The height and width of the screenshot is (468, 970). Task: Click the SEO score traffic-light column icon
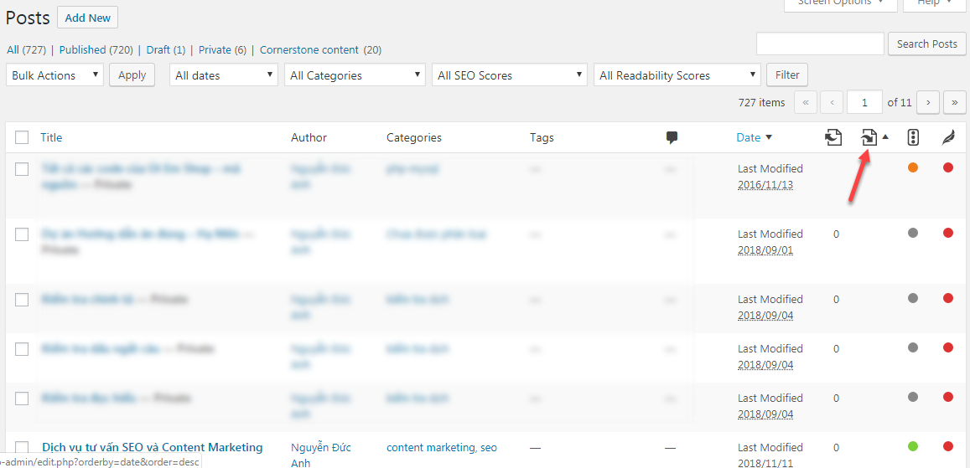[913, 138]
